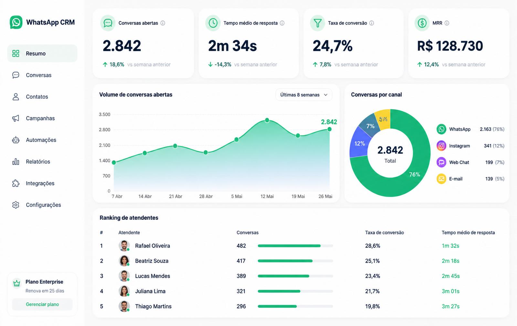
Task: Click the Integrações puzzle piece icon
Action: click(16, 183)
